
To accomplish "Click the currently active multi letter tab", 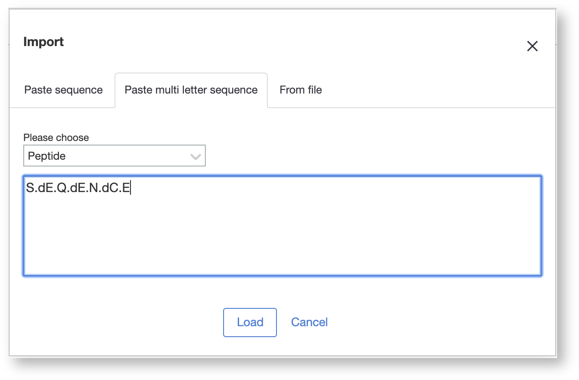I will click(191, 90).
